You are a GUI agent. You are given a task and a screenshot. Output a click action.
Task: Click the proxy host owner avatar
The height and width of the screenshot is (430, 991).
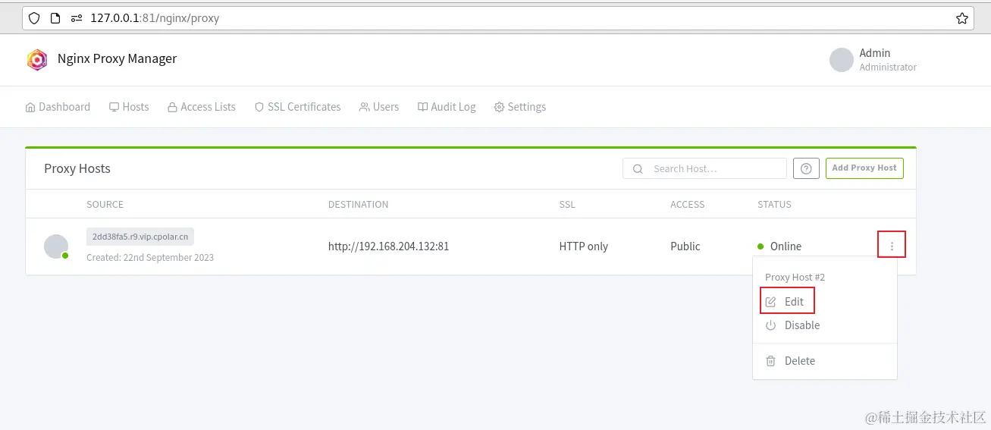[56, 246]
